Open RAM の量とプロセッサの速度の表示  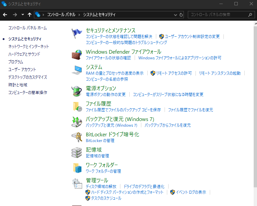pos(115,73)
